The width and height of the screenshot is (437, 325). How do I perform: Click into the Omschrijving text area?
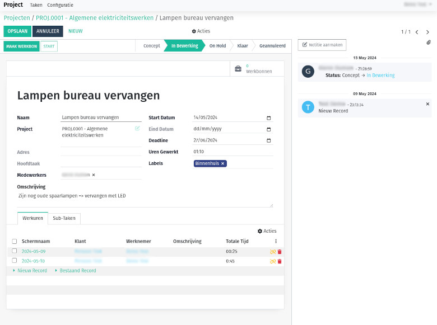point(145,199)
